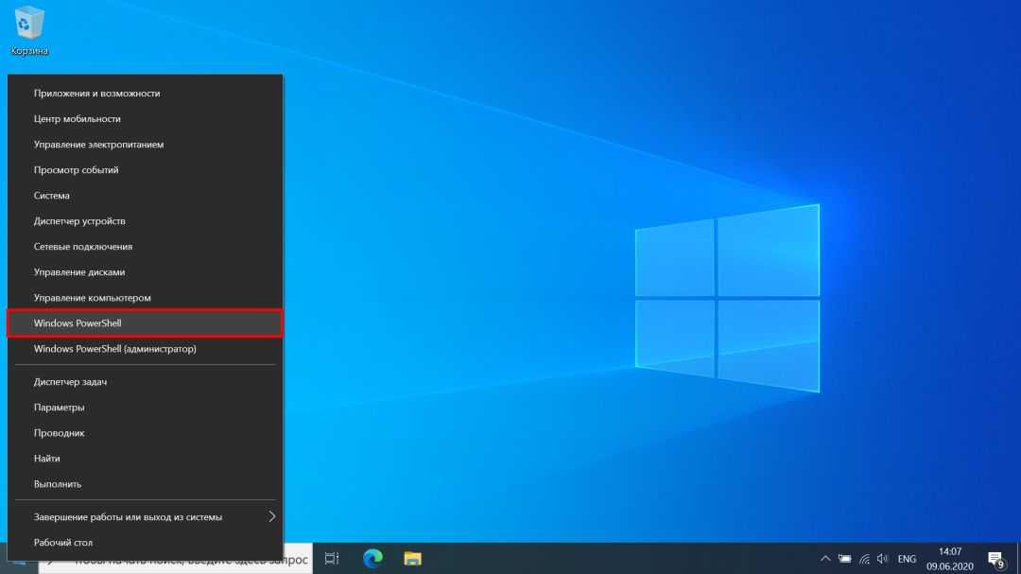Image resolution: width=1021 pixels, height=574 pixels.
Task: Click the Task View taskbar icon
Action: tap(332, 558)
